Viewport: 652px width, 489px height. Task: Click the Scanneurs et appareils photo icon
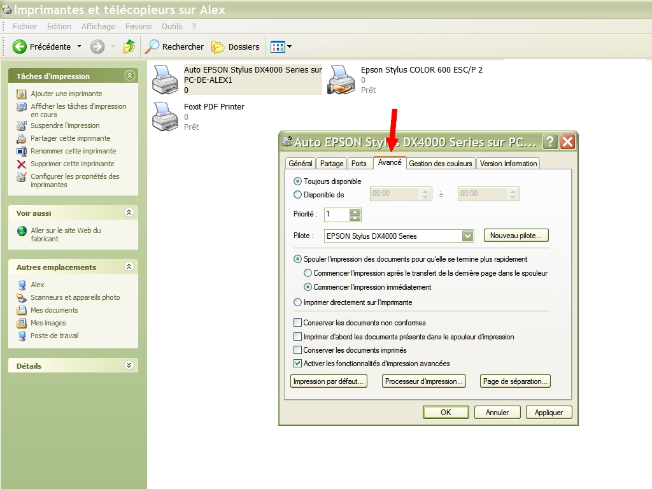pyautogui.click(x=22, y=298)
